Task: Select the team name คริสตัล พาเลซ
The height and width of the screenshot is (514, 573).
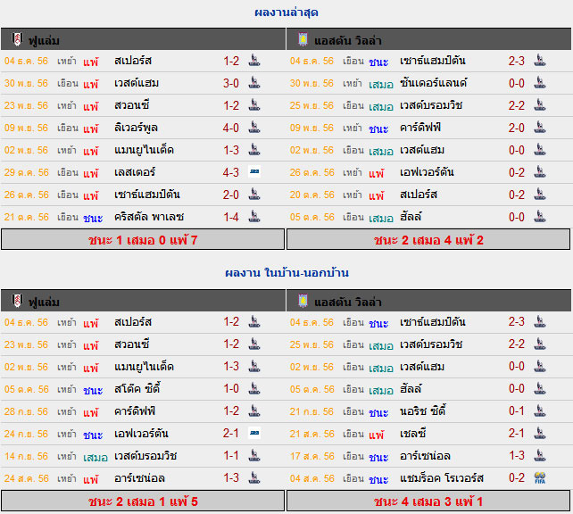Action: coord(149,217)
